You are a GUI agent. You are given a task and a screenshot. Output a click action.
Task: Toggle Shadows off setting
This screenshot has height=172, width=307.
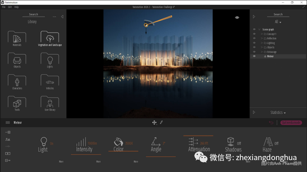[233, 145]
